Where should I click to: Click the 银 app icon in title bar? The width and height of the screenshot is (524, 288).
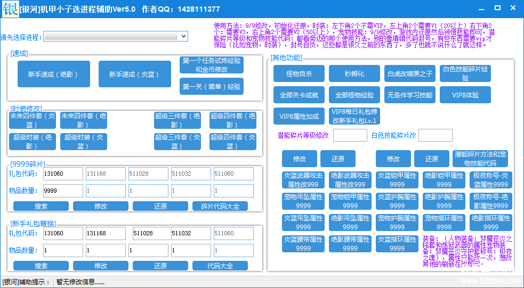pos(9,9)
